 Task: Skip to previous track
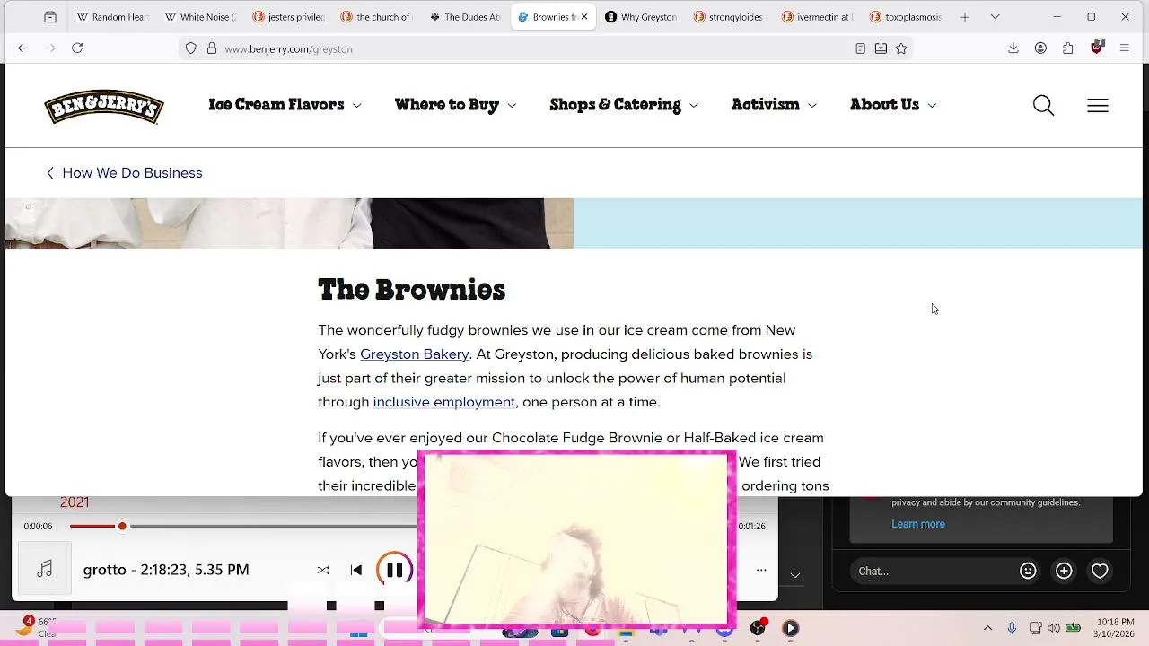pyautogui.click(x=356, y=570)
